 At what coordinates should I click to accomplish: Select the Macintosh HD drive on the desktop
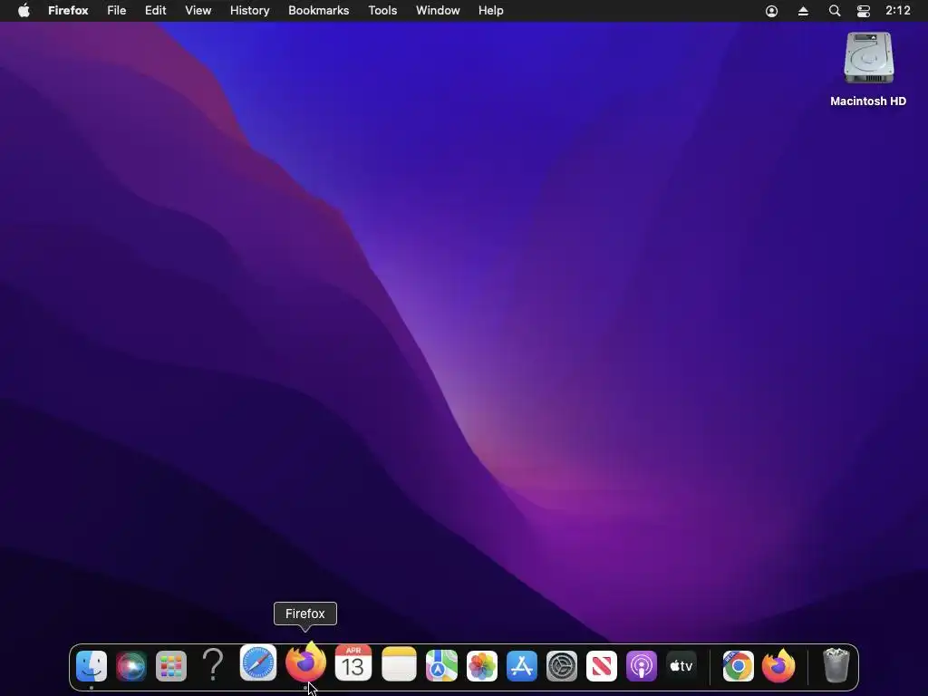pos(868,58)
